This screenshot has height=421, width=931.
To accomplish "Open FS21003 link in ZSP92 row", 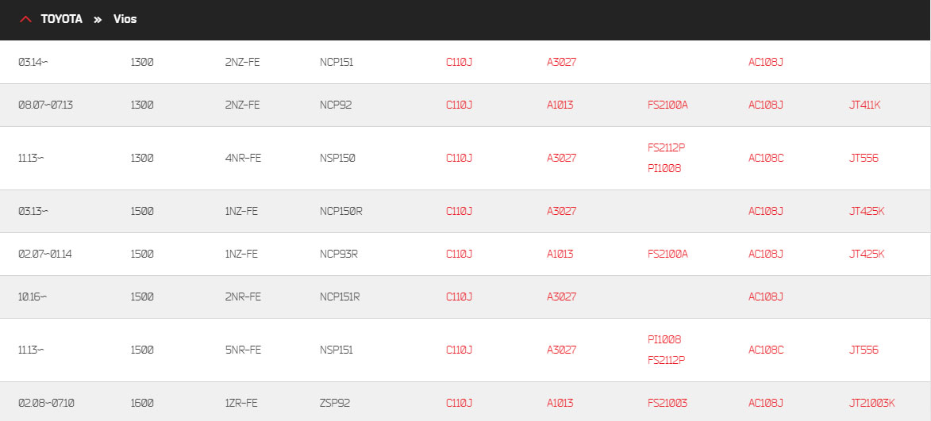I will click(667, 404).
